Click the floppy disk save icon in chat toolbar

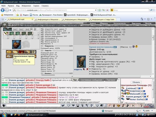[78, 106]
